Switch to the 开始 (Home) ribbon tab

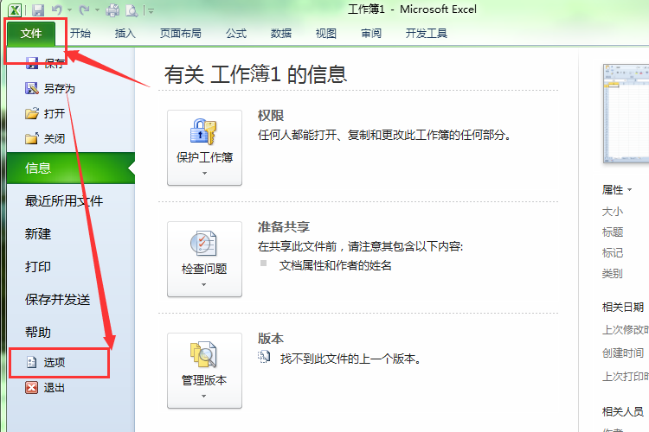80,34
